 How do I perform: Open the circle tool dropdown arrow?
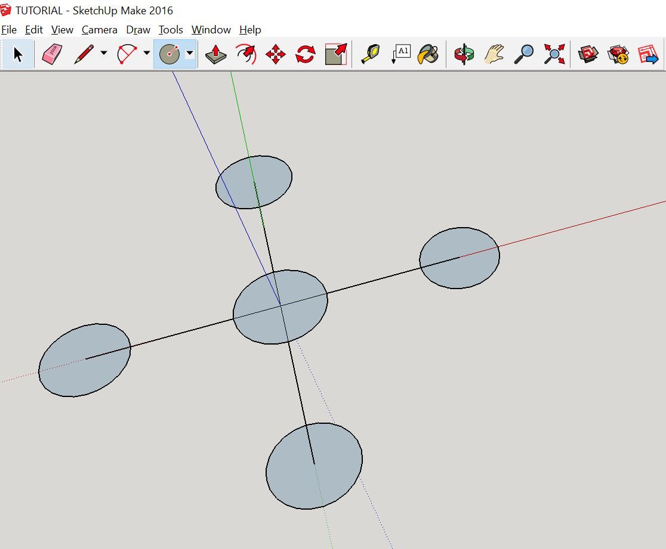(189, 54)
